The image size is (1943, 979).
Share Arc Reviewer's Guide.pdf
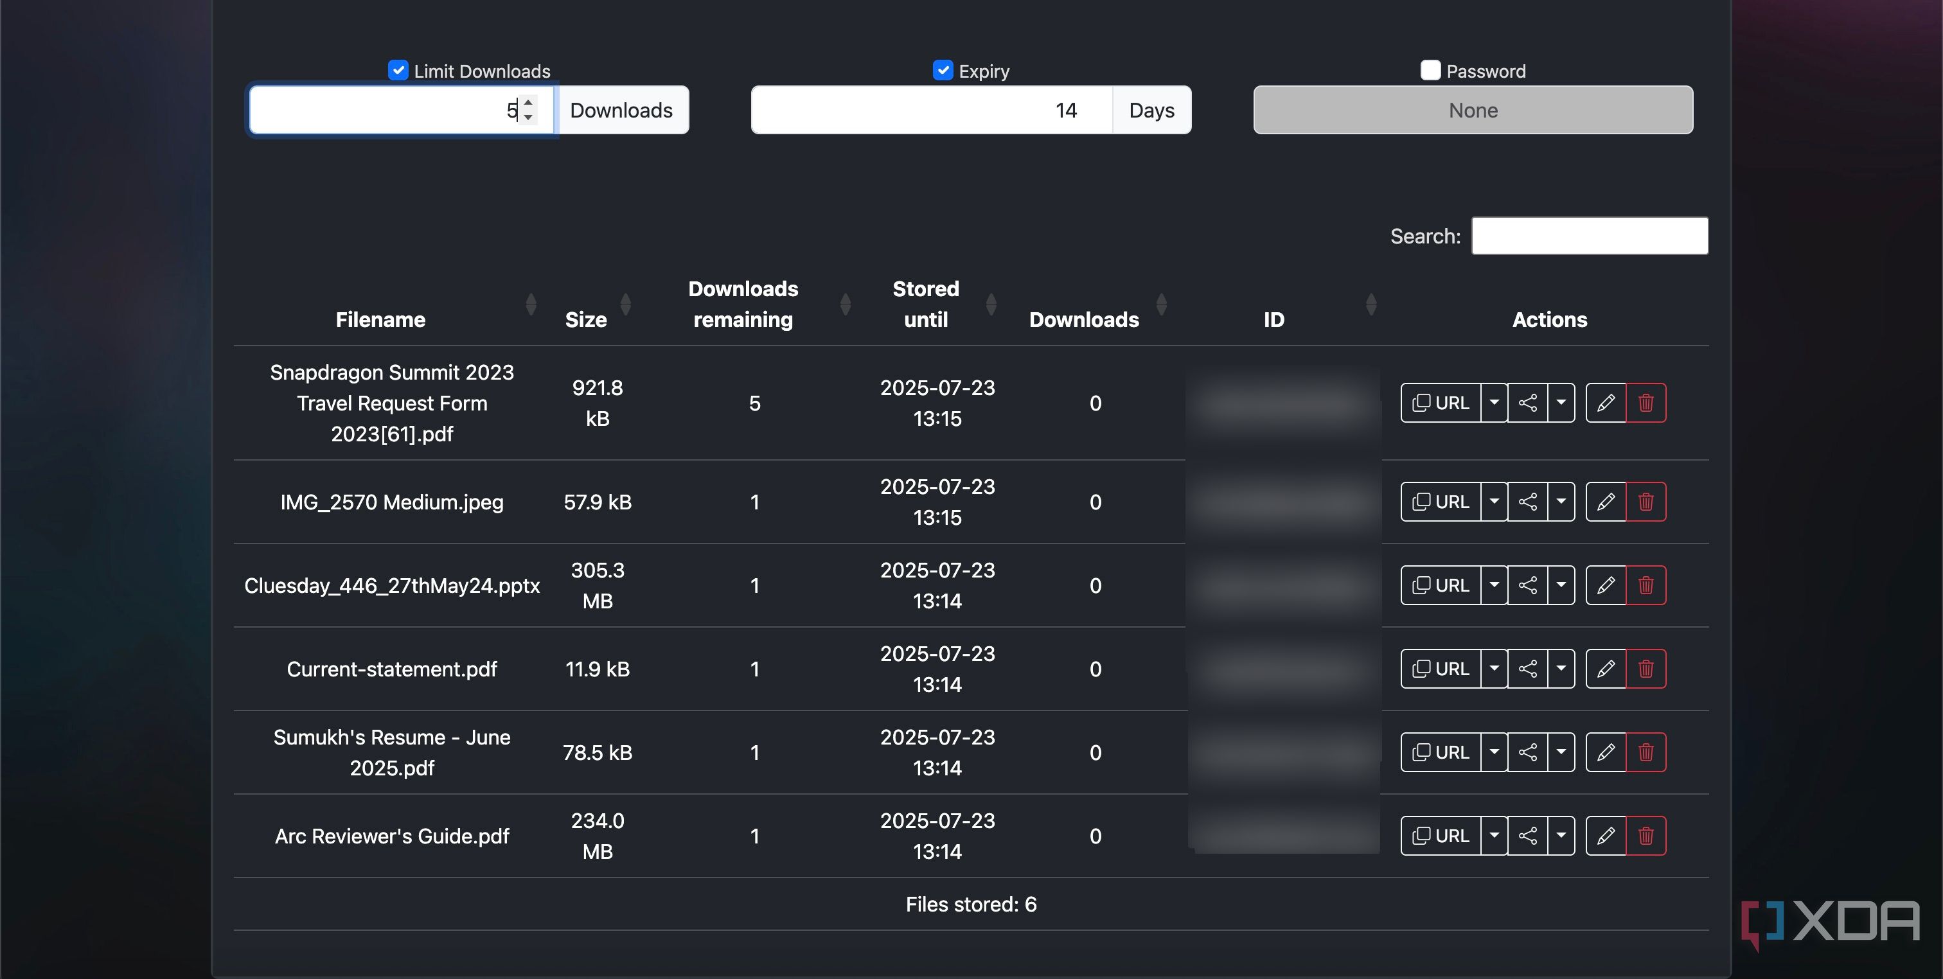1527,836
